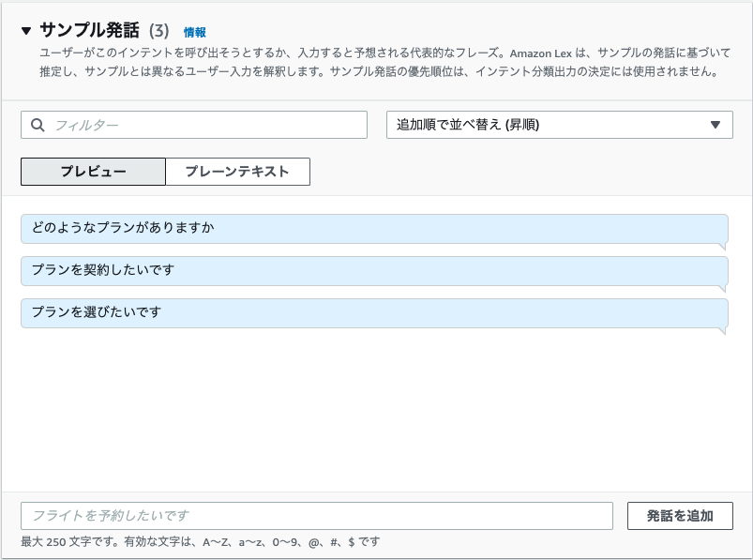Switch to the プレビュー tab

click(x=93, y=172)
